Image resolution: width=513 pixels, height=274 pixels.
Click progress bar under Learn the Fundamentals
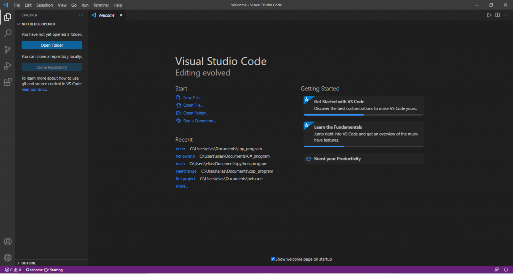(x=364, y=146)
